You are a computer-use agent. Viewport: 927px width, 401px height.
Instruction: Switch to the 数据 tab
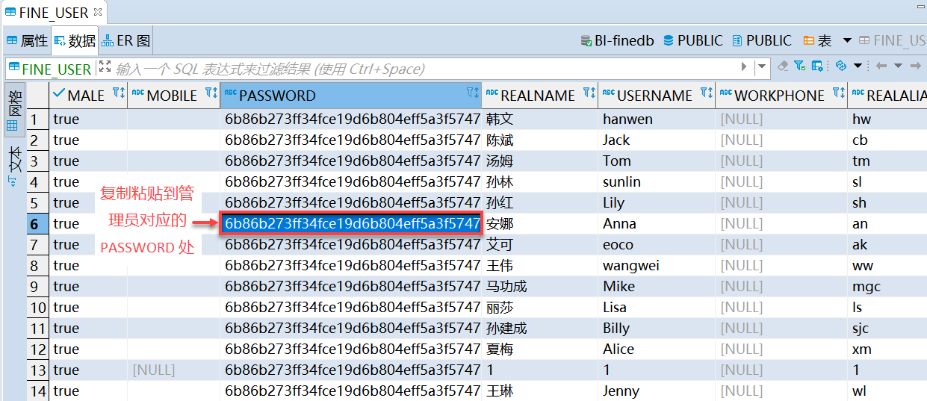(75, 41)
